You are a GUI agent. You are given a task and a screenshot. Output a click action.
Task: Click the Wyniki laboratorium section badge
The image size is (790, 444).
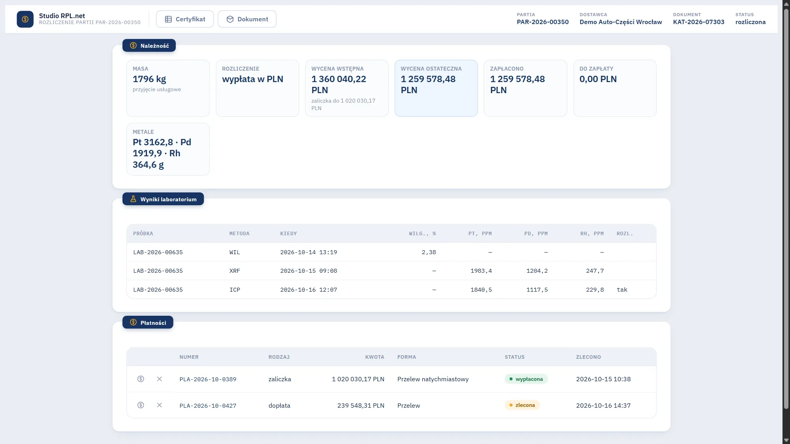(163, 199)
